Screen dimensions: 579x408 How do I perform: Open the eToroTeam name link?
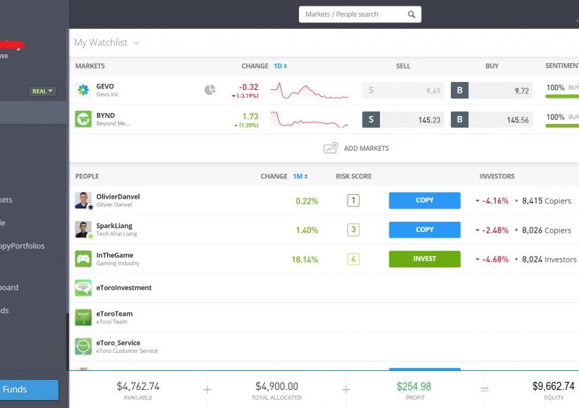(x=114, y=314)
